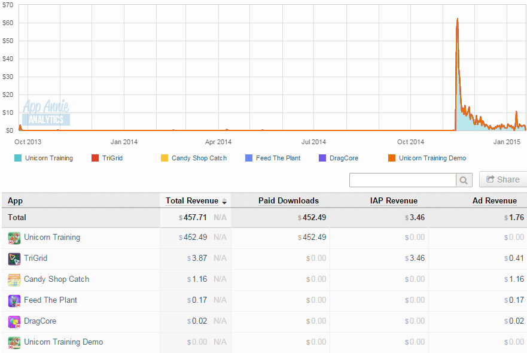527x353 pixels.
Task: Click Total row ad revenue $1.76
Action: (x=514, y=218)
